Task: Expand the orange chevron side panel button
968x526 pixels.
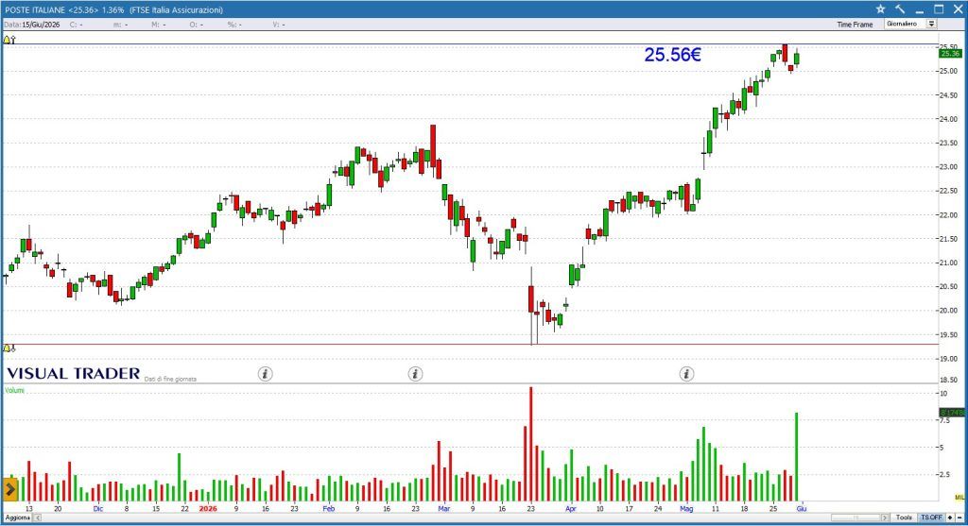Action: point(9,489)
